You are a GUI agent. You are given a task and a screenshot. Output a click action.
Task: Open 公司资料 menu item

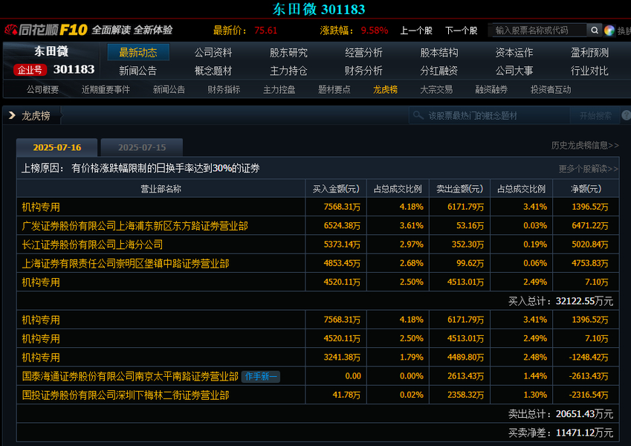pyautogui.click(x=213, y=52)
